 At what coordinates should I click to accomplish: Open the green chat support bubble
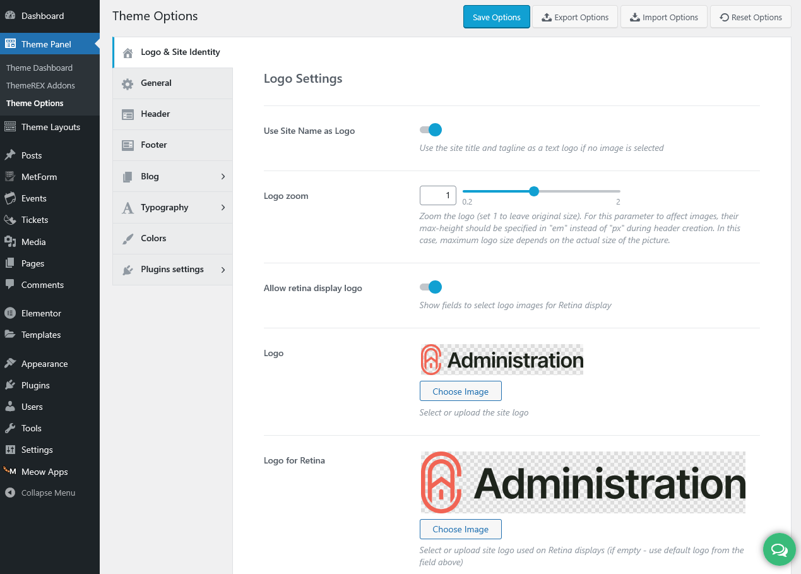pyautogui.click(x=779, y=549)
